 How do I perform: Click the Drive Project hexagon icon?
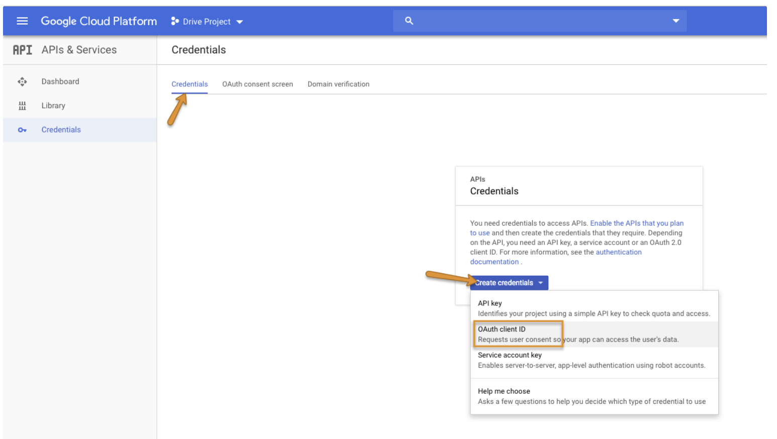coord(175,21)
